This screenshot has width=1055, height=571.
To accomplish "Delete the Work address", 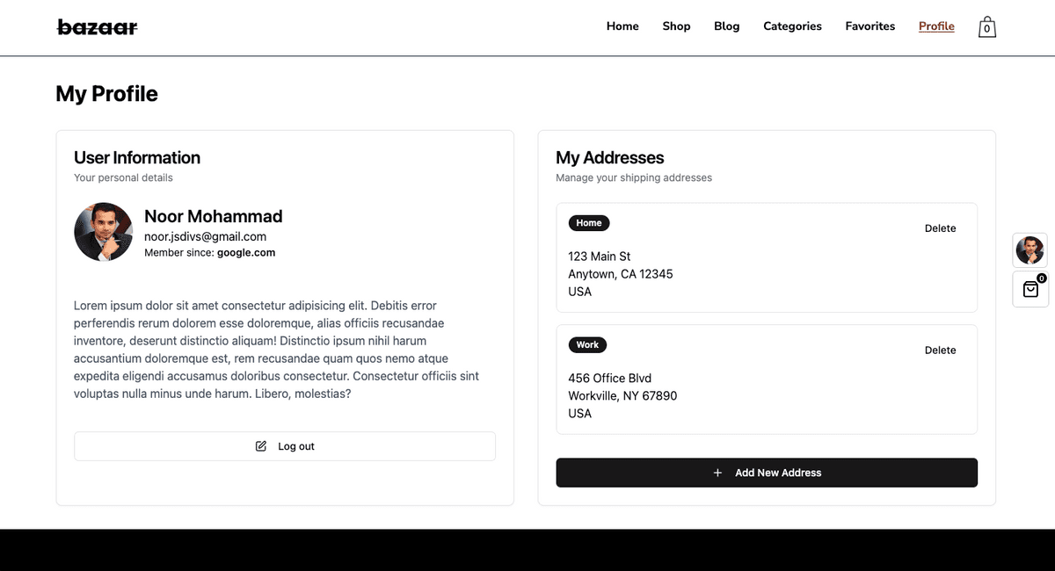I will pyautogui.click(x=940, y=351).
